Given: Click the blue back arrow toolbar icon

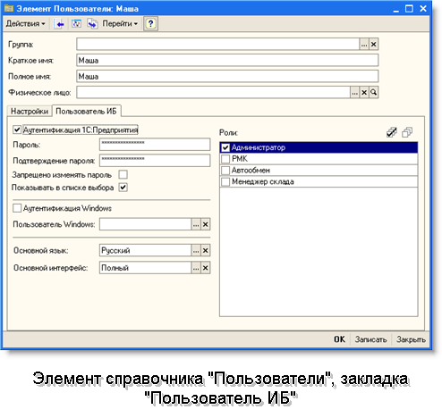Looking at the screenshot, I should point(60,24).
